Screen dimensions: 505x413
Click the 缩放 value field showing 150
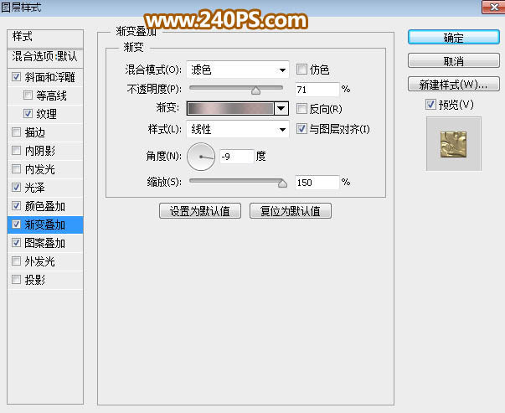317,183
